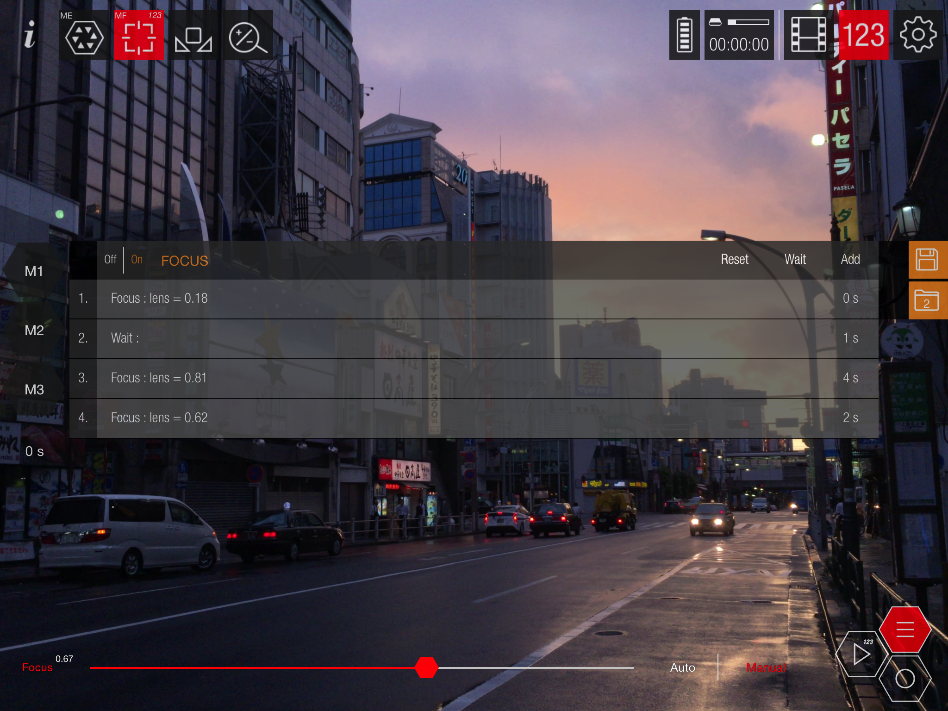Switch FOCUS sequence to On

(x=137, y=260)
